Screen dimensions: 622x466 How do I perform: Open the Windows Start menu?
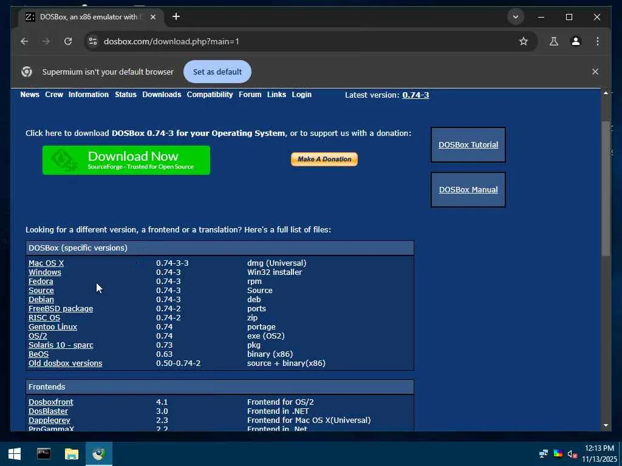coord(15,454)
